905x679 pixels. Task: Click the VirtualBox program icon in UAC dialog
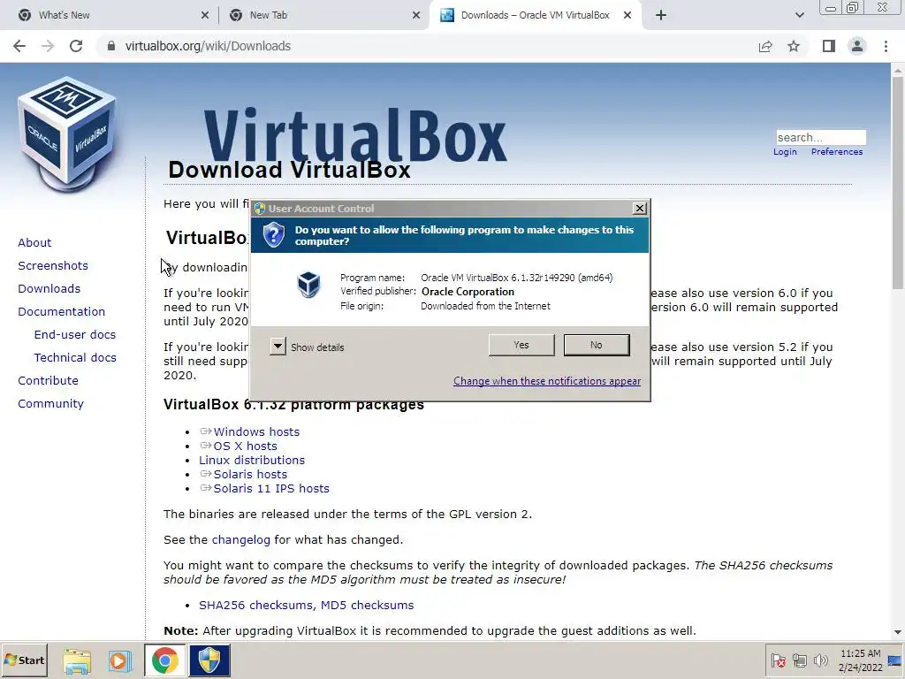coord(308,284)
